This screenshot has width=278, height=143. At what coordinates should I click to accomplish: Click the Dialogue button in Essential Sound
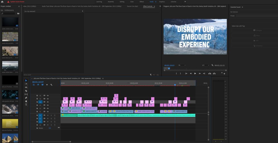click(x=257, y=31)
